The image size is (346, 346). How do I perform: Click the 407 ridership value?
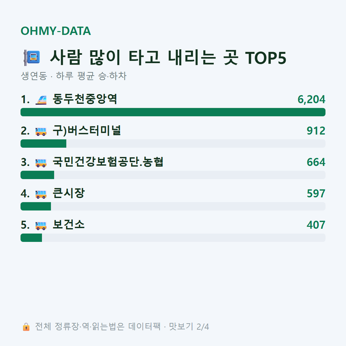coord(316,225)
